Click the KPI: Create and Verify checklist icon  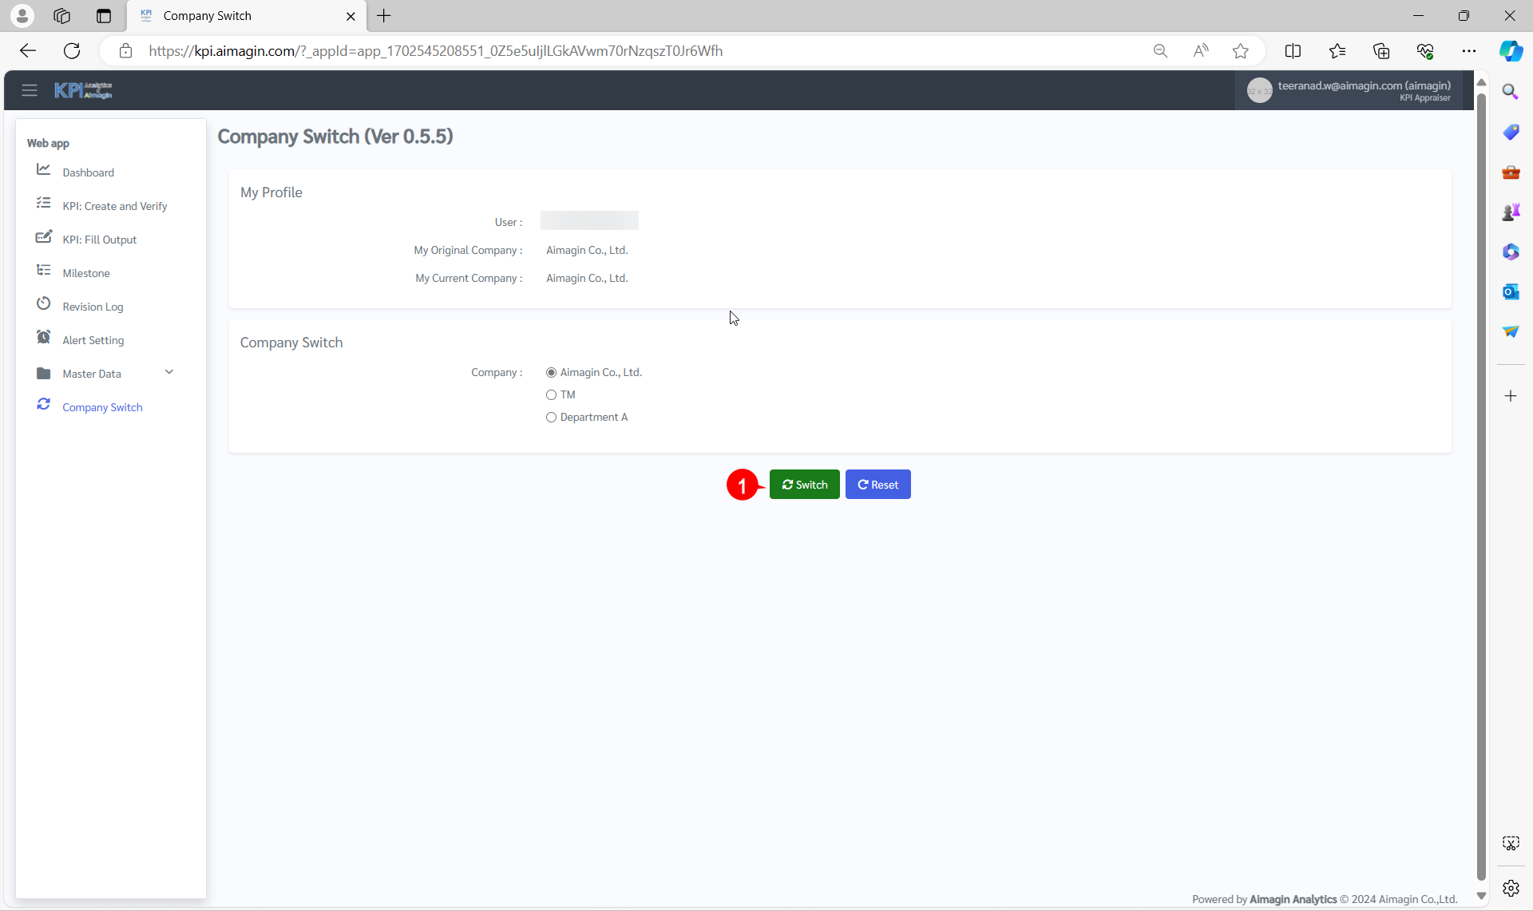(43, 204)
